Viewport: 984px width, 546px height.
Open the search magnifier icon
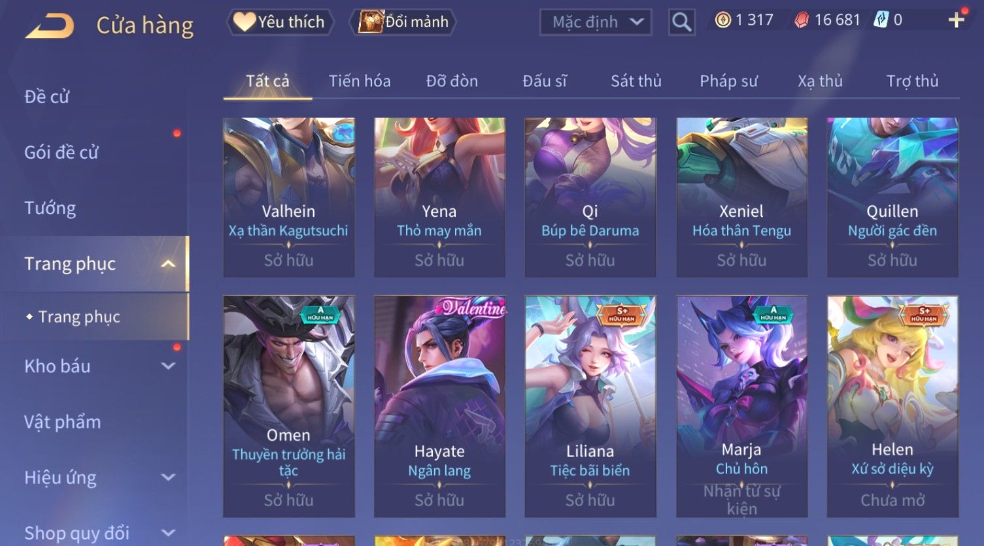[x=681, y=22]
